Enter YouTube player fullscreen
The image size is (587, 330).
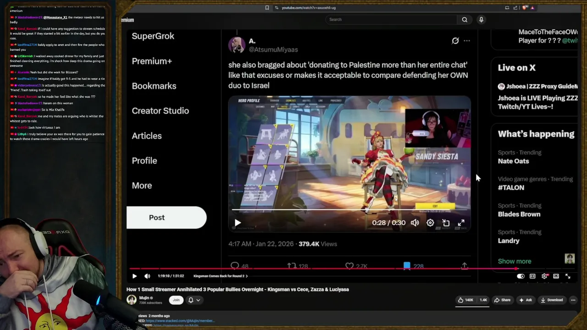tap(568, 276)
